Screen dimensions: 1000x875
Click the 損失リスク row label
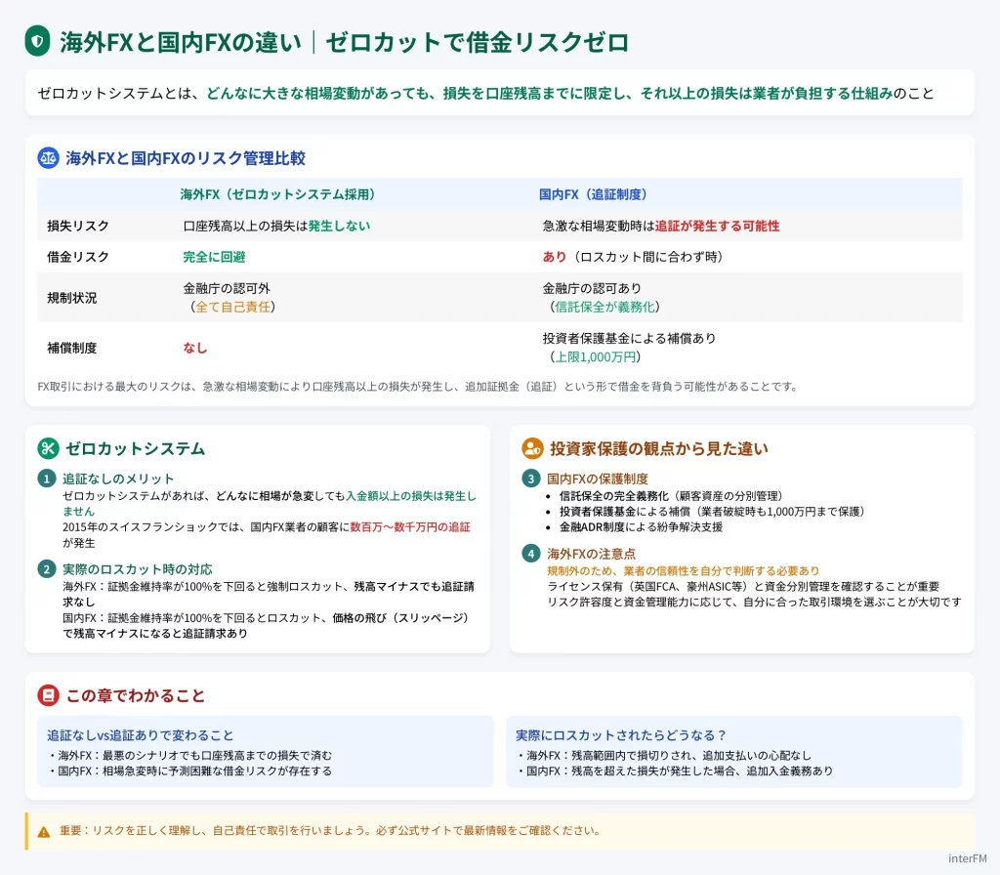pos(78,226)
